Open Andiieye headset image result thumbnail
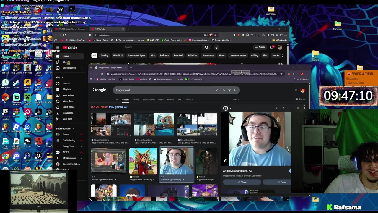 point(177,161)
